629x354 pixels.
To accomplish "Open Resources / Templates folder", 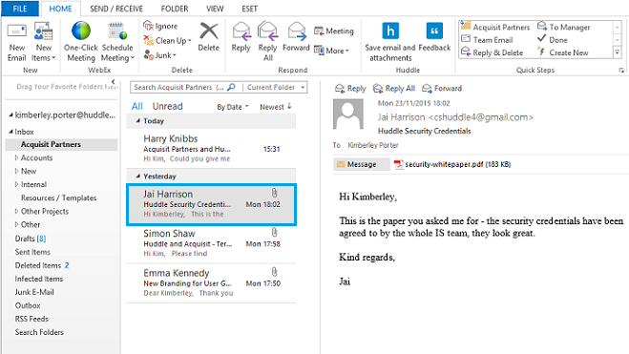I will (58, 198).
